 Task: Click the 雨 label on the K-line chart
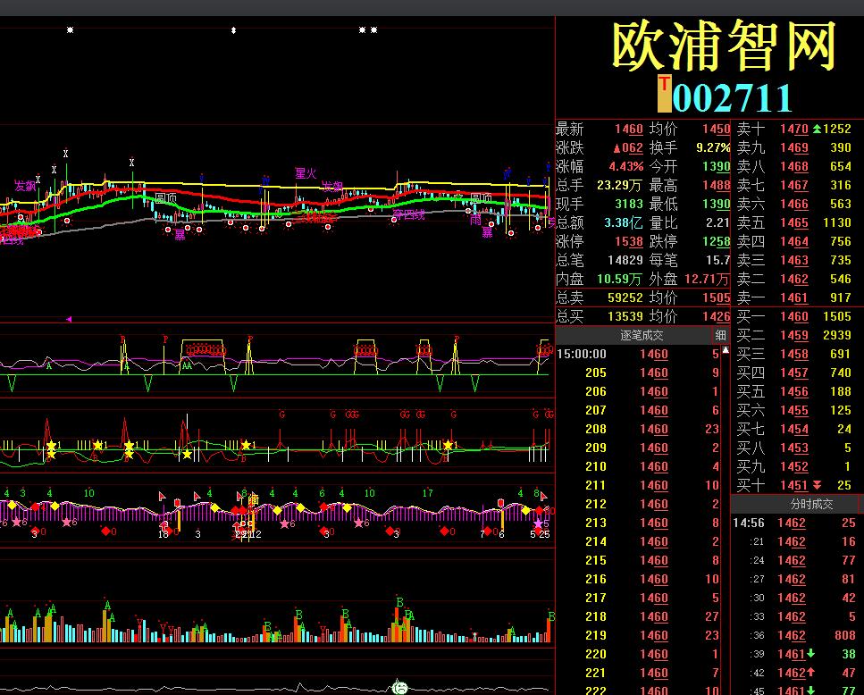point(475,221)
